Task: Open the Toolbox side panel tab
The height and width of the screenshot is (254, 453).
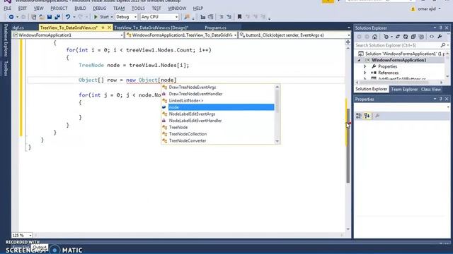Action: 6,68
